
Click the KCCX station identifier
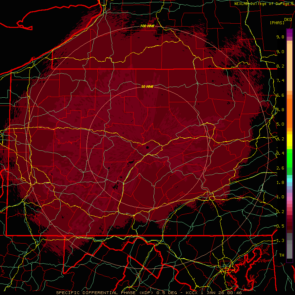[x=192, y=293]
